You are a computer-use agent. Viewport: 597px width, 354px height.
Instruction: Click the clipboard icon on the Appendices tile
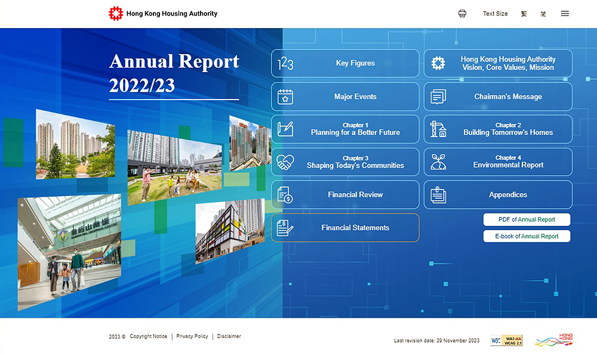pyautogui.click(x=438, y=194)
